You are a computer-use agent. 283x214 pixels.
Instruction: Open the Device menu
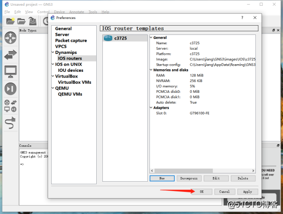point(59,12)
